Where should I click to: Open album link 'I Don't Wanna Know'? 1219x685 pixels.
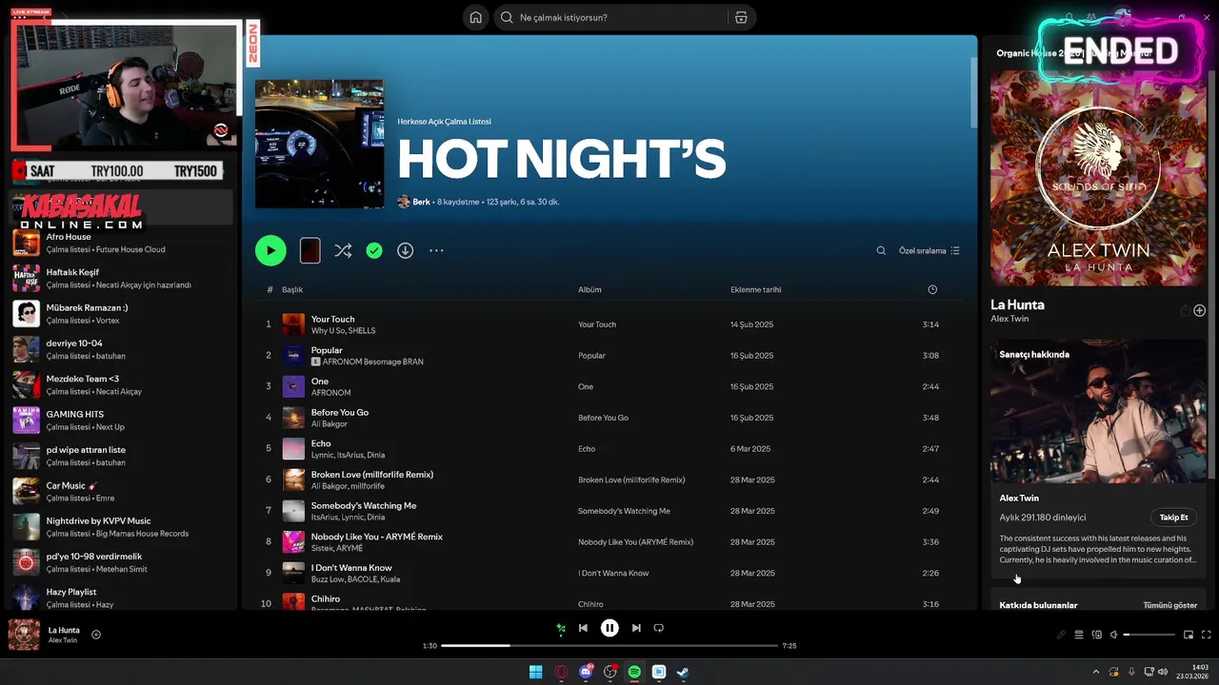[x=613, y=573]
